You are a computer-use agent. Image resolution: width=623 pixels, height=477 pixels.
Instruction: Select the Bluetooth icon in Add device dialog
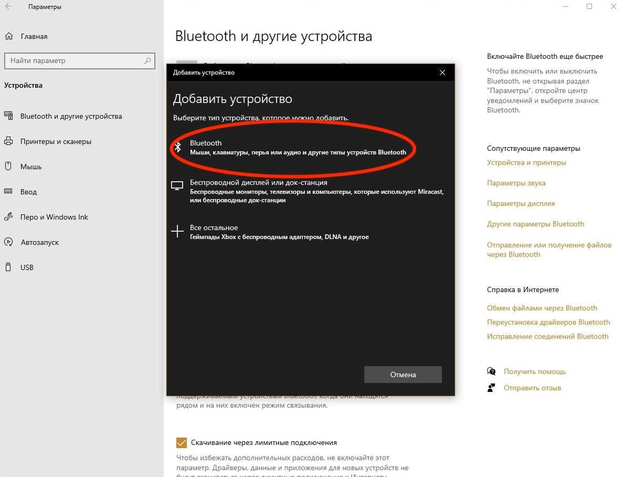click(x=178, y=147)
